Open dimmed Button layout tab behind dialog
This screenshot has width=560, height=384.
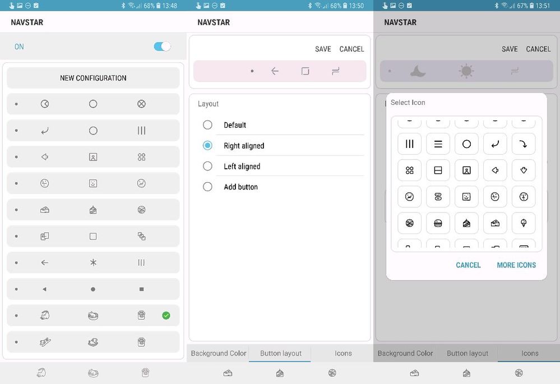click(467, 353)
